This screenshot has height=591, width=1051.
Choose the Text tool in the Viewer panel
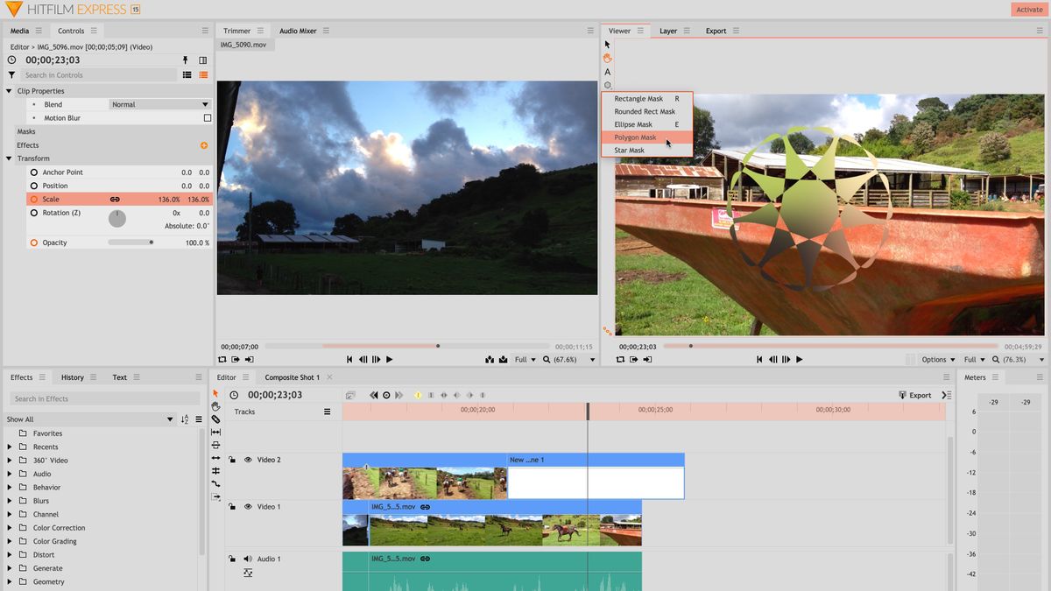pyautogui.click(x=608, y=71)
